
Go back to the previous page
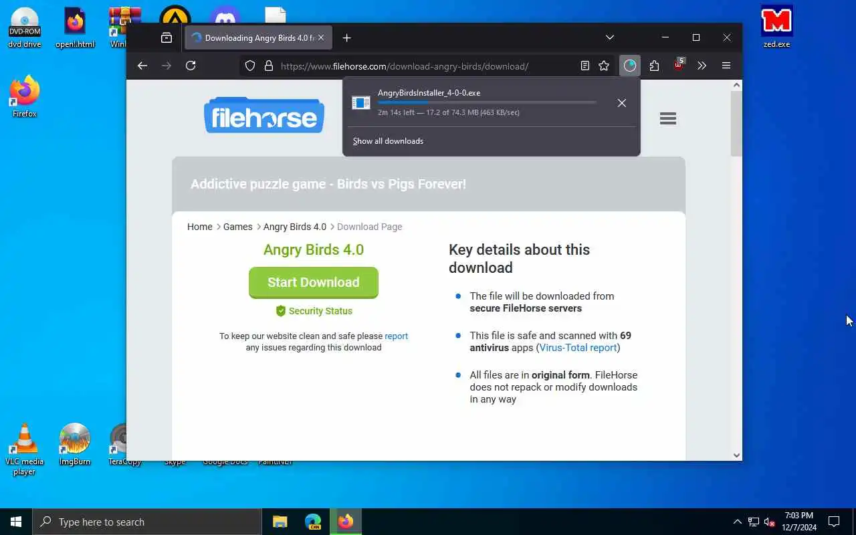coord(142,66)
